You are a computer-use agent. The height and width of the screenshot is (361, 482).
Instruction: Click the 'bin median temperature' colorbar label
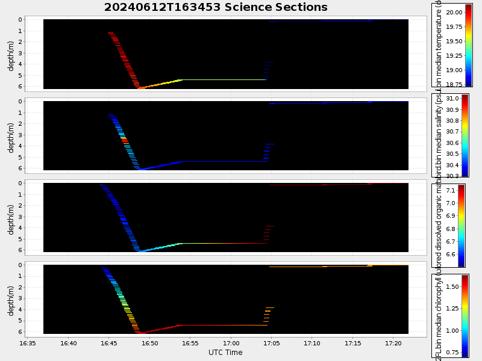pos(439,48)
